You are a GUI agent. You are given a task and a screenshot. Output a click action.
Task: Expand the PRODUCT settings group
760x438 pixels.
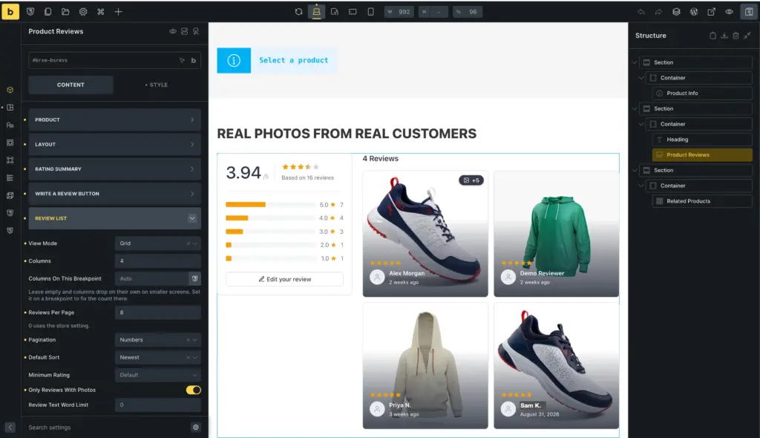[x=114, y=120]
